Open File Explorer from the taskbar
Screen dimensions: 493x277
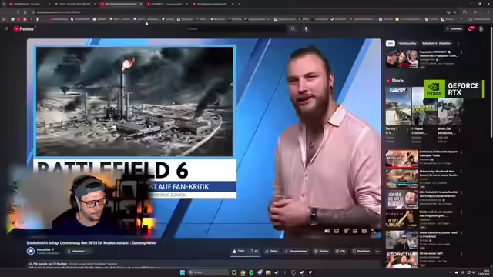pyautogui.click(x=268, y=272)
